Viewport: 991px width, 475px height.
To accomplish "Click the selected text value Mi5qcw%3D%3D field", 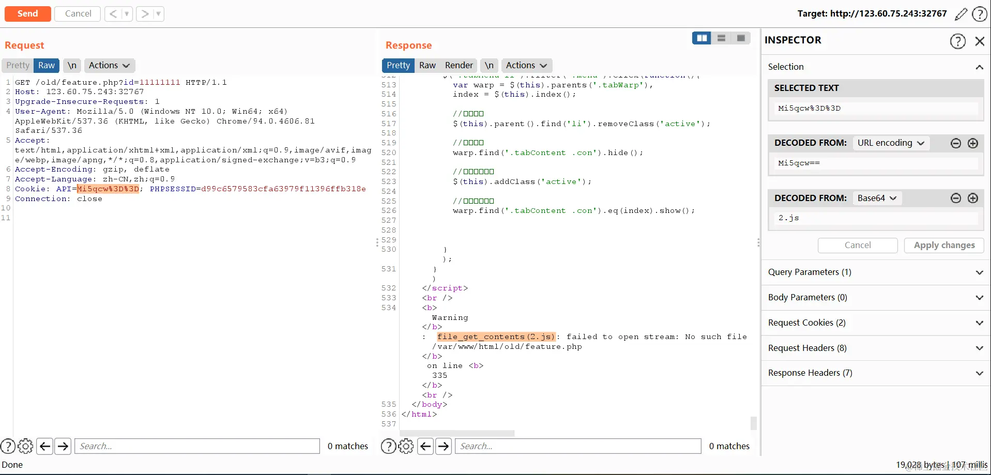I will tap(876, 109).
